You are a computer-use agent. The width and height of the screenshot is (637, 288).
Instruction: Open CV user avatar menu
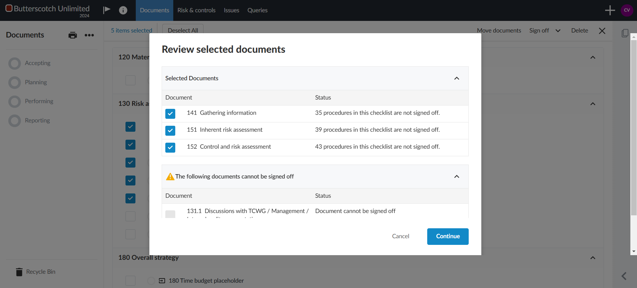[627, 10]
